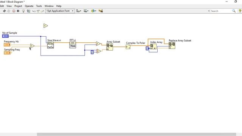This screenshot has height=136, width=242.
Task: Click Step Into button
Action: click(34, 11)
